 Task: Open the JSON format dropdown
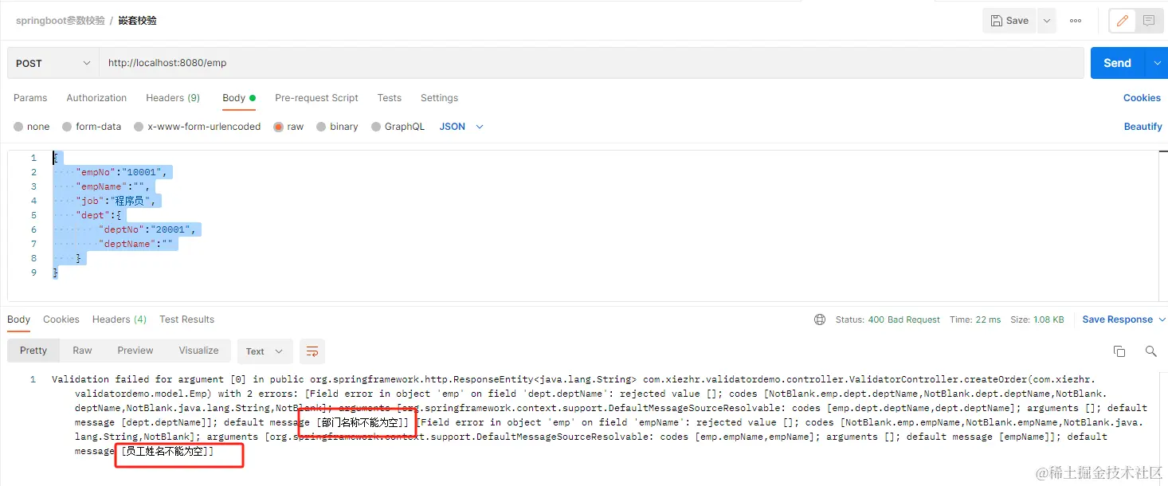(461, 127)
